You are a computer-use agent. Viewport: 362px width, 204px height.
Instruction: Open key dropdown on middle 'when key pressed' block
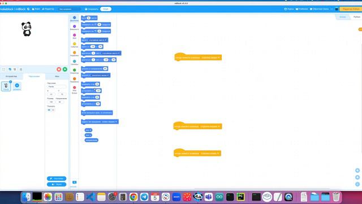(210, 126)
